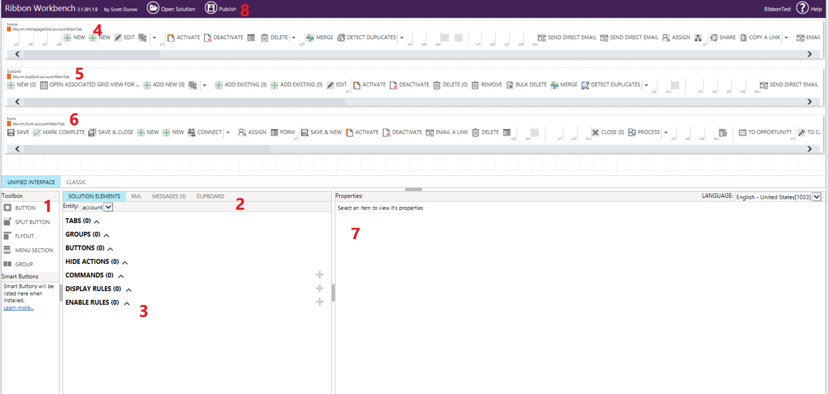The width and height of the screenshot is (829, 394).
Task: Add a new command with plus button
Action: tap(320, 274)
